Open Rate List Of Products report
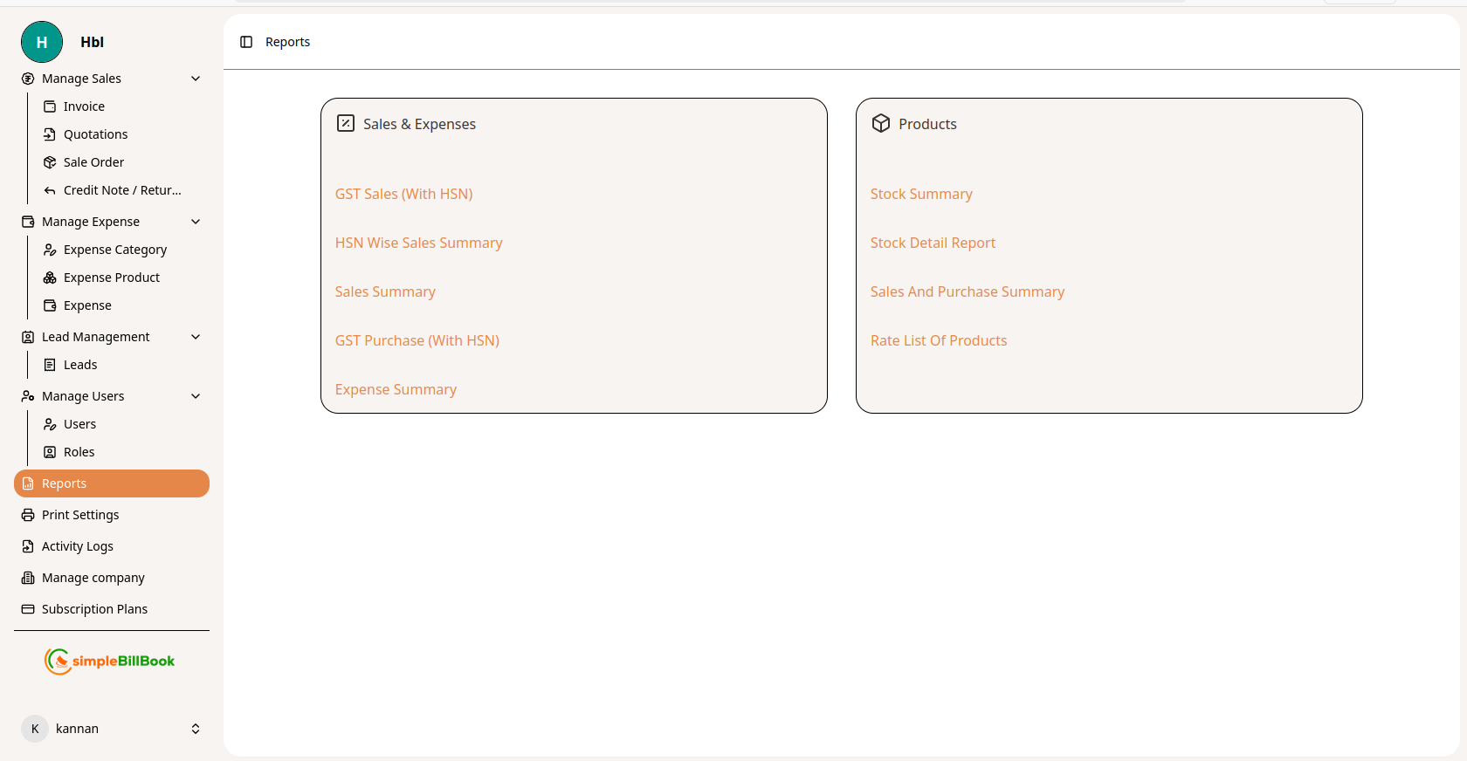This screenshot has height=761, width=1467. [x=939, y=340]
